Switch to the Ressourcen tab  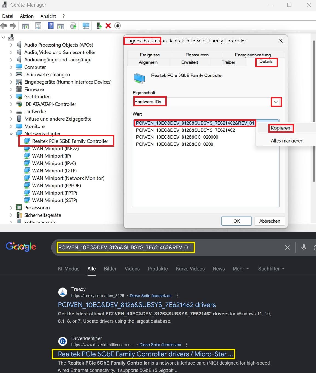197,55
